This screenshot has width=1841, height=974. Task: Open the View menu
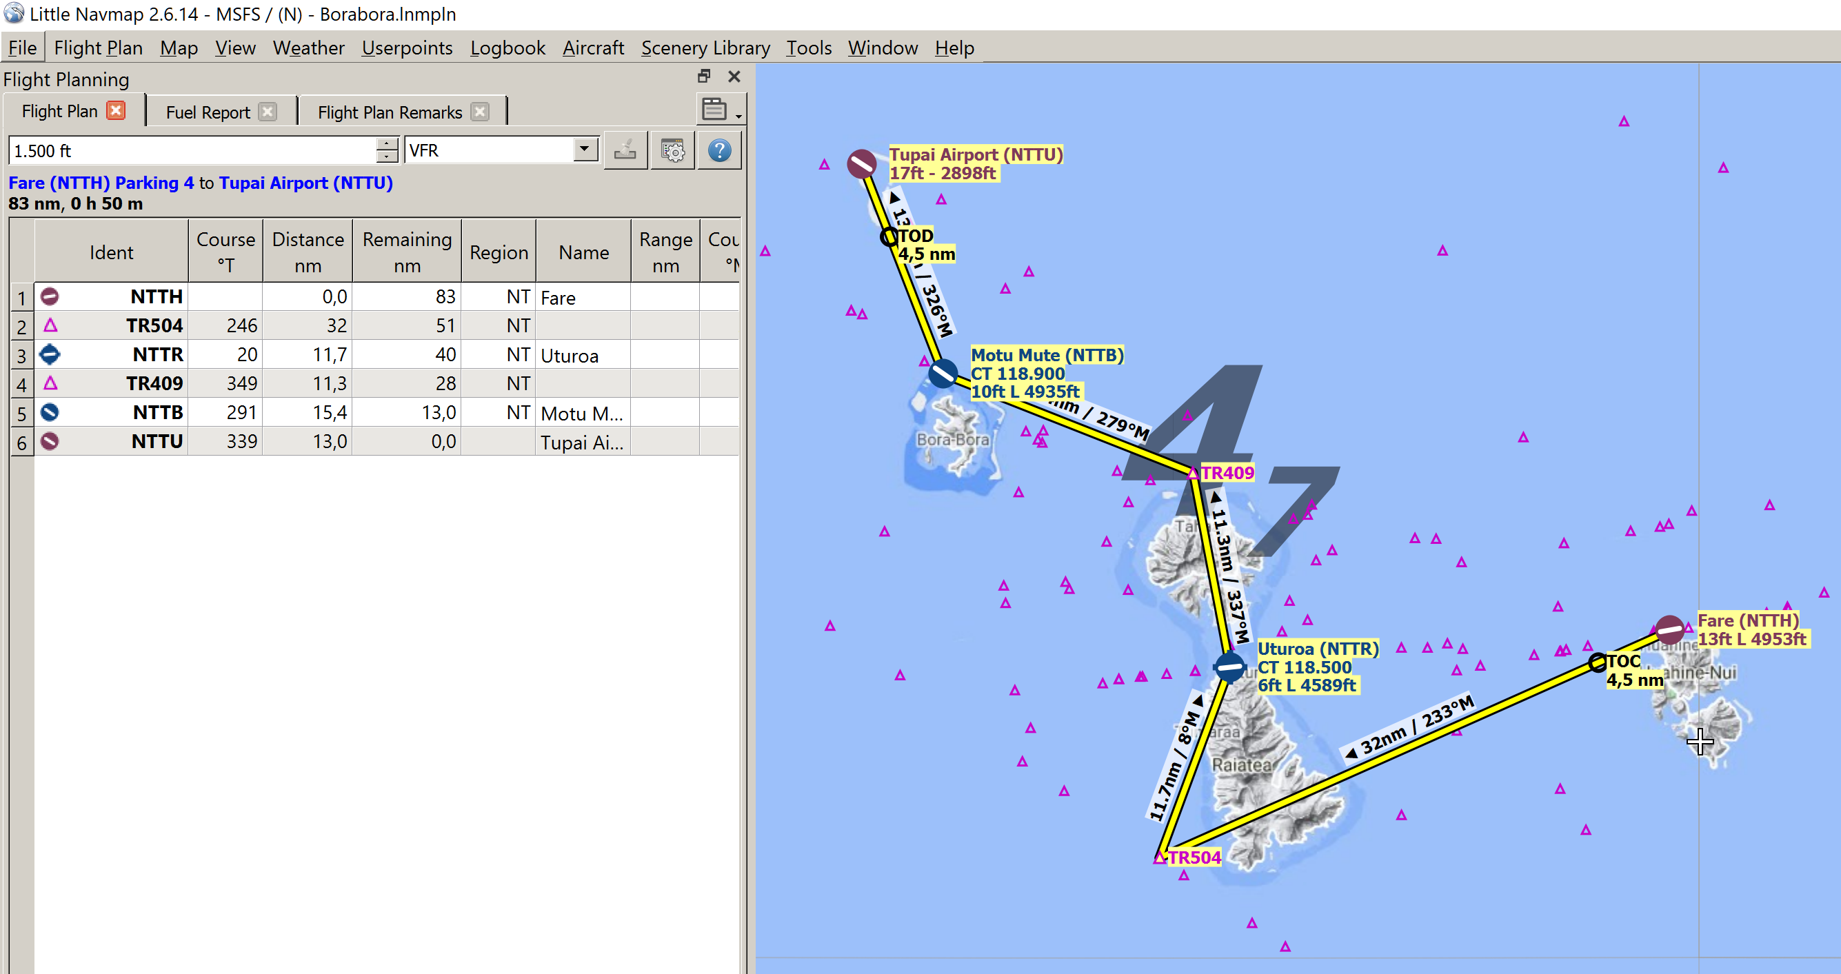coord(235,48)
